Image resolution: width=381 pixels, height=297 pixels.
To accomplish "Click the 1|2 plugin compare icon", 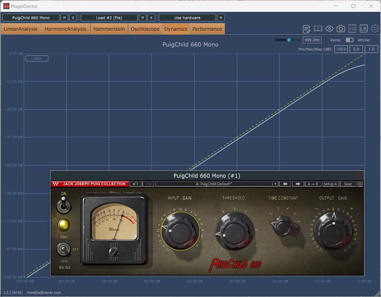I will pos(352,29).
